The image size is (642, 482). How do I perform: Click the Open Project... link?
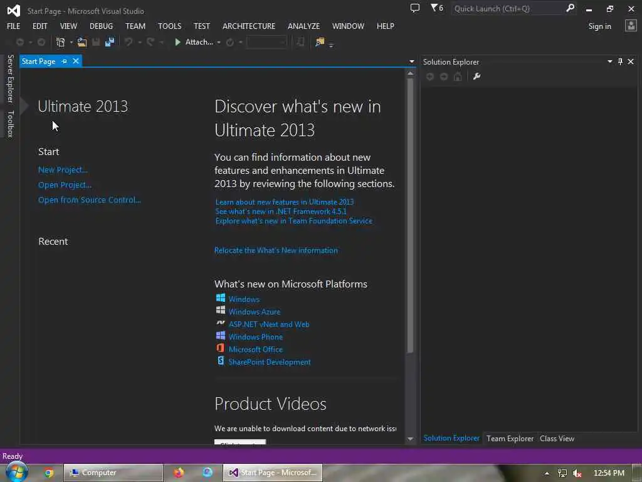pyautogui.click(x=65, y=185)
